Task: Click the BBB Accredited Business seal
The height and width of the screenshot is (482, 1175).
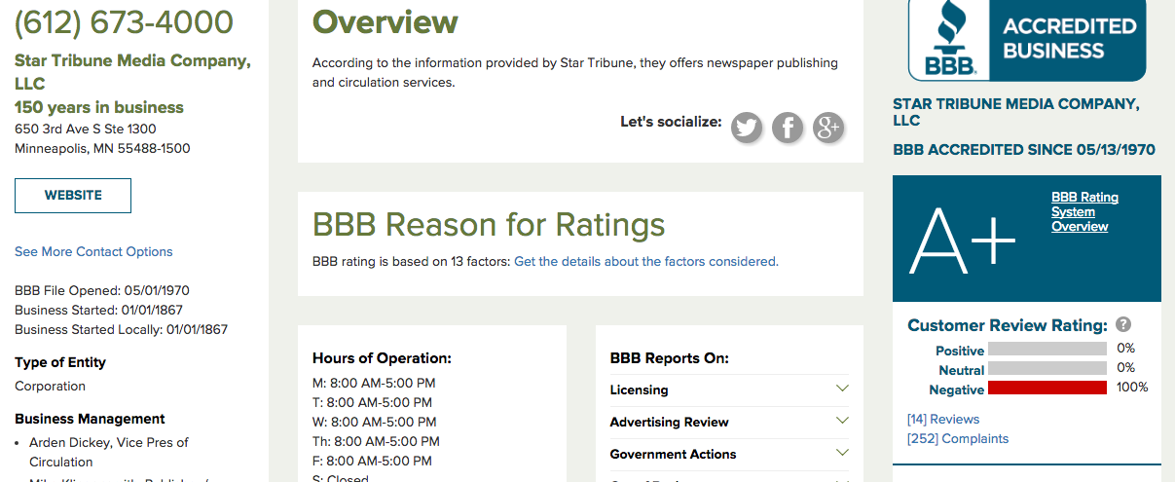Action: [x=1027, y=40]
